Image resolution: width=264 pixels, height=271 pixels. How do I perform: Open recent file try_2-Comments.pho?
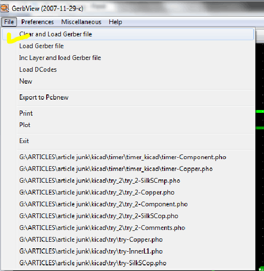click(x=128, y=228)
